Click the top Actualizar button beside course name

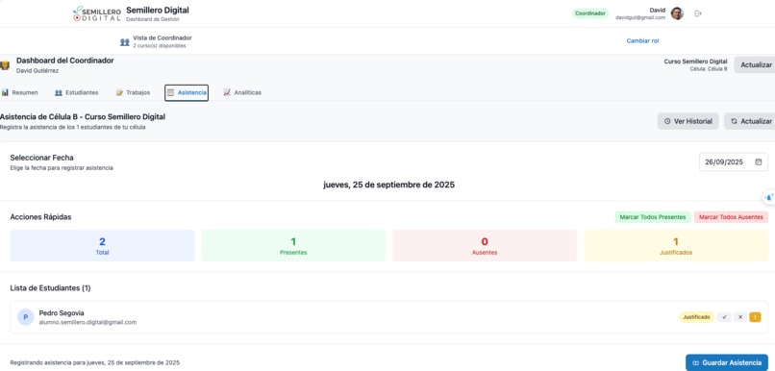(755, 64)
